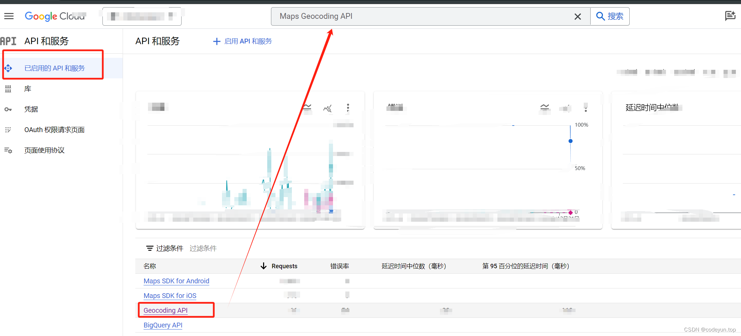Click 启用 API 和服务 link
Screen dimensions: 741x336
[243, 41]
